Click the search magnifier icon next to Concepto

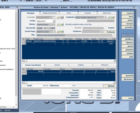tap(58, 18)
